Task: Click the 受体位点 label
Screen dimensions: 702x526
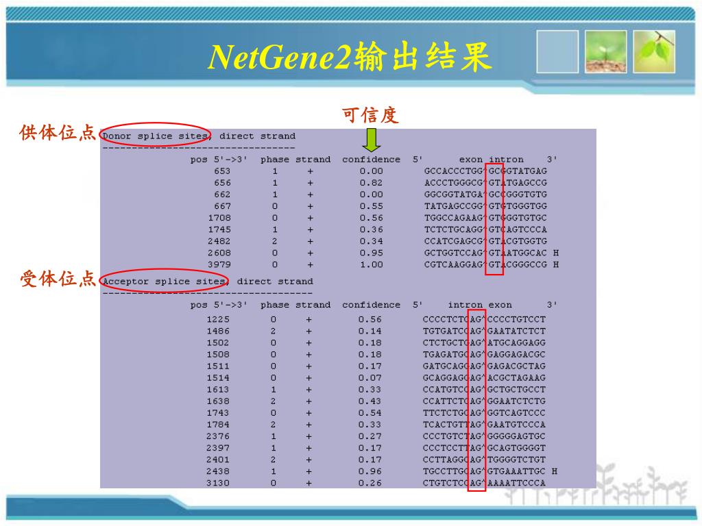Action: pyautogui.click(x=58, y=279)
